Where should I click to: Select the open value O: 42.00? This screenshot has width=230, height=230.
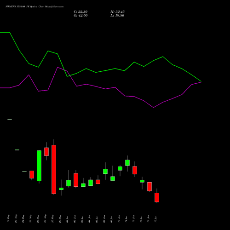[80, 16]
